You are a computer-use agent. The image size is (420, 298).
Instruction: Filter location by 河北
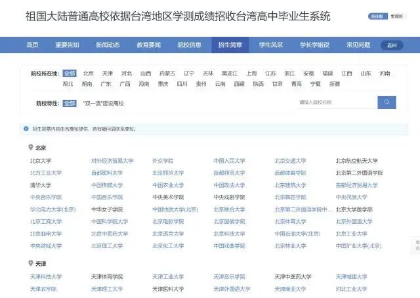click(127, 73)
